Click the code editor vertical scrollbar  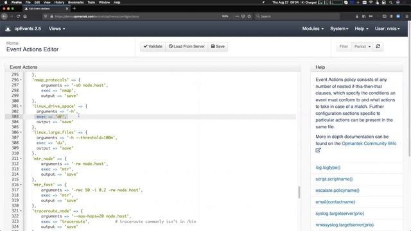299,192
